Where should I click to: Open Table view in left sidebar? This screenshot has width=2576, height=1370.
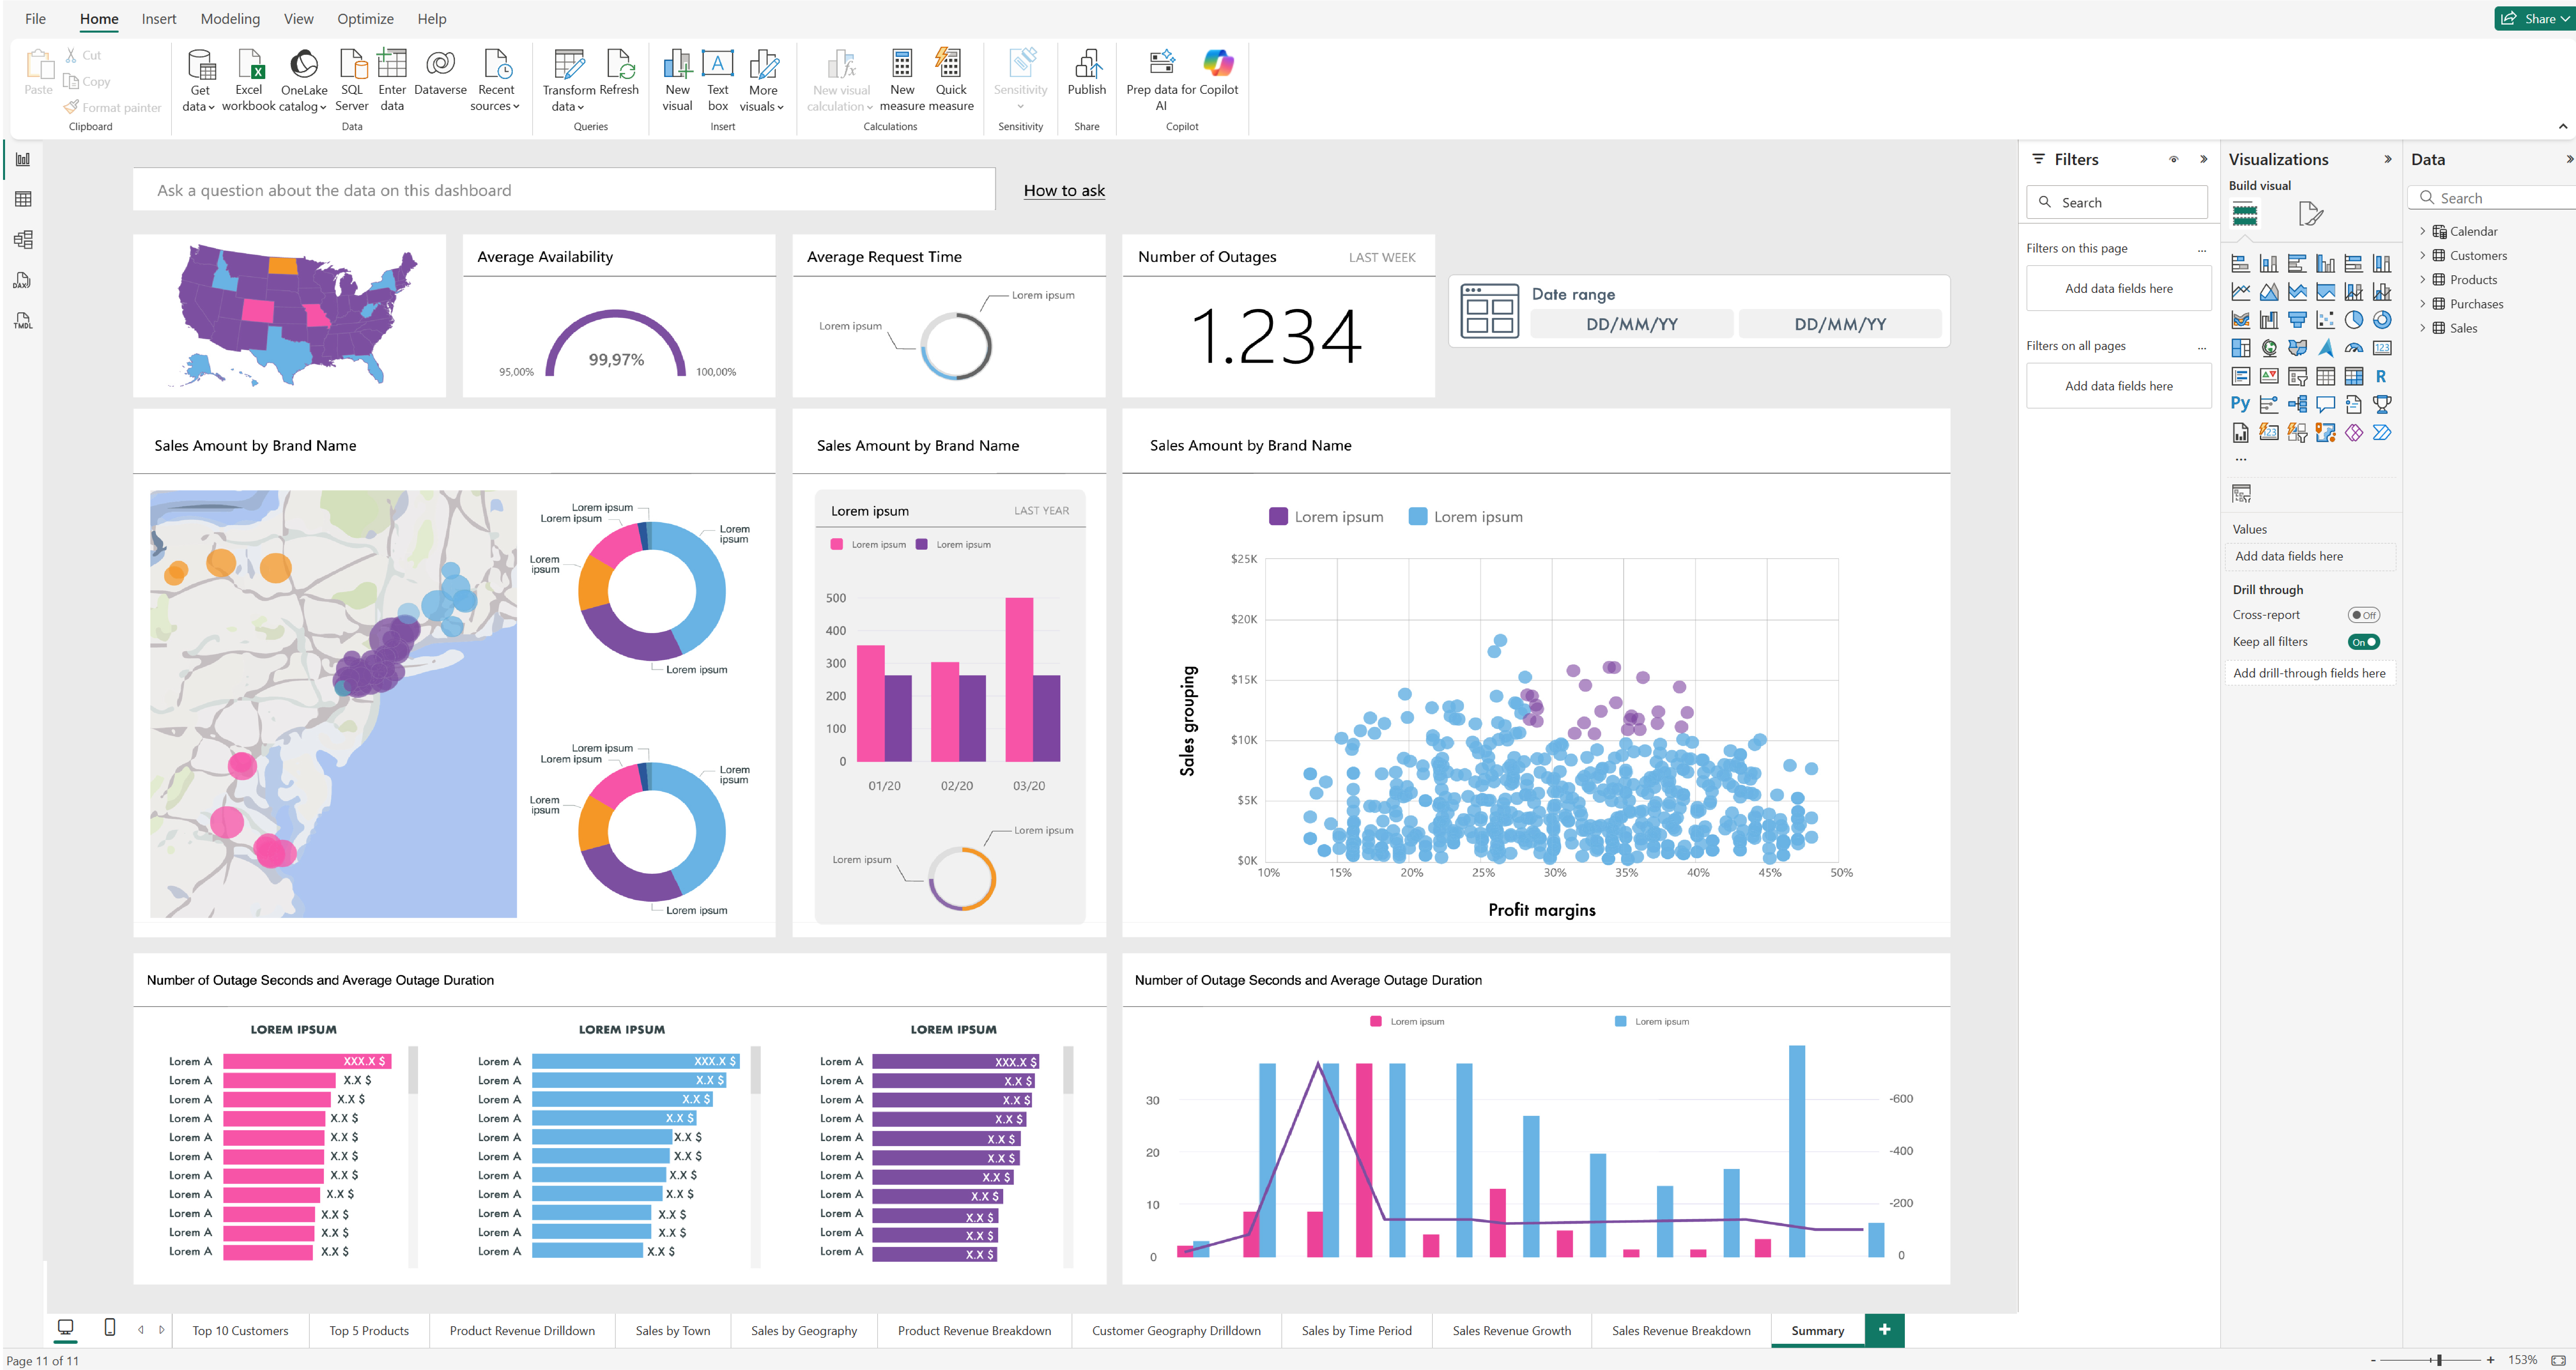tap(23, 199)
